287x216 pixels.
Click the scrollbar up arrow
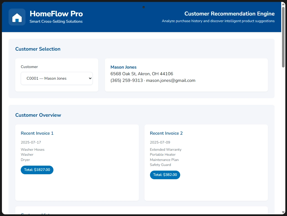283,4
